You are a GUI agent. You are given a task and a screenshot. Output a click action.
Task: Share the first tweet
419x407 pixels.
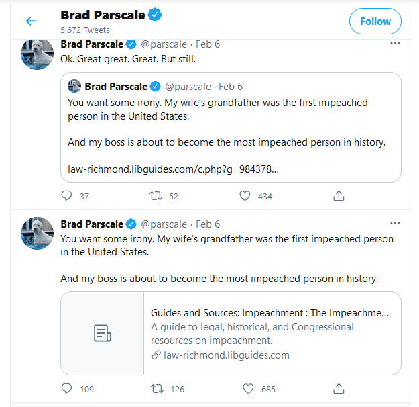(x=339, y=196)
